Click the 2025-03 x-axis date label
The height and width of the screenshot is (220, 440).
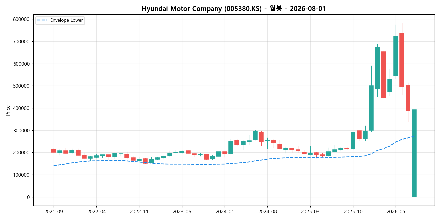coord(310,211)
